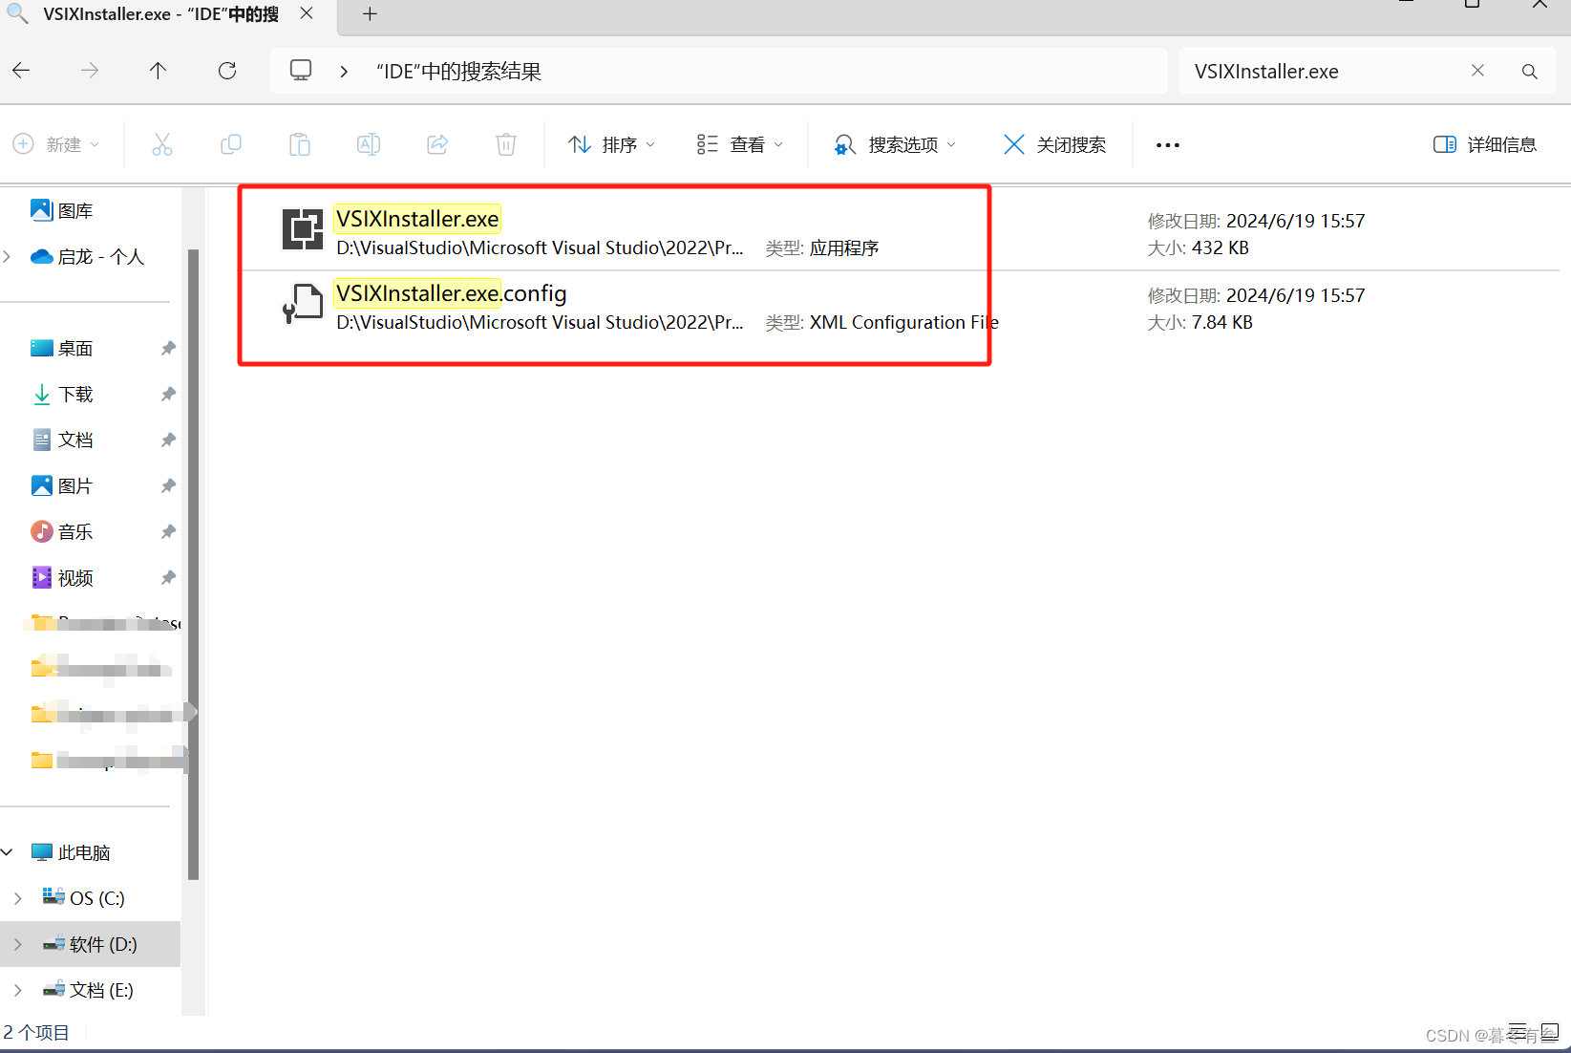The image size is (1571, 1053).
Task: Click the Paste clipboard icon
Action: [300, 144]
